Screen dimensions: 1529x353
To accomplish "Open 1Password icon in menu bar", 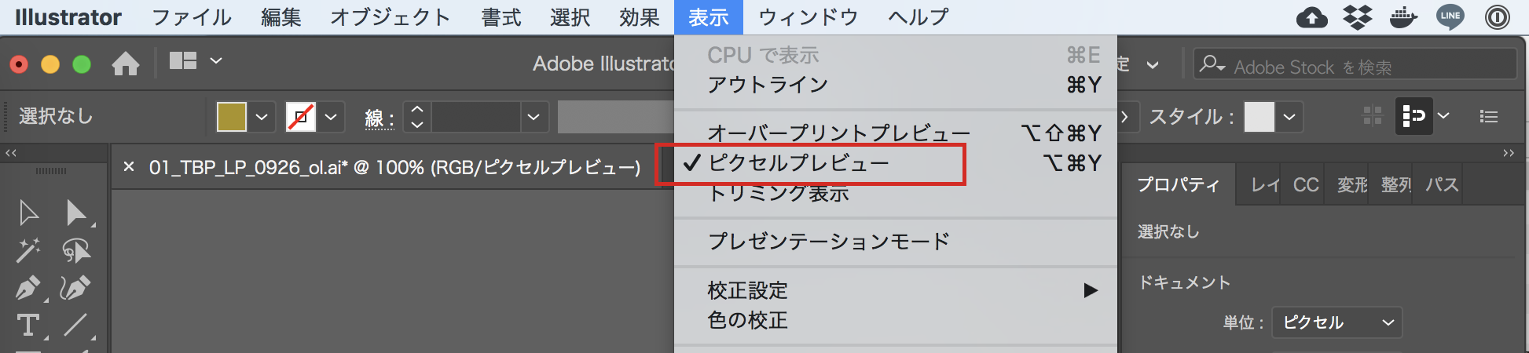I will pyautogui.click(x=1498, y=17).
